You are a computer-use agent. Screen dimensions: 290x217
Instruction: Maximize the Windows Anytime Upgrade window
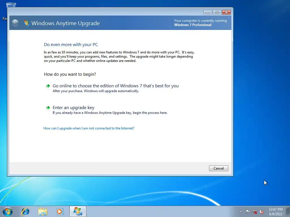[217, 12]
